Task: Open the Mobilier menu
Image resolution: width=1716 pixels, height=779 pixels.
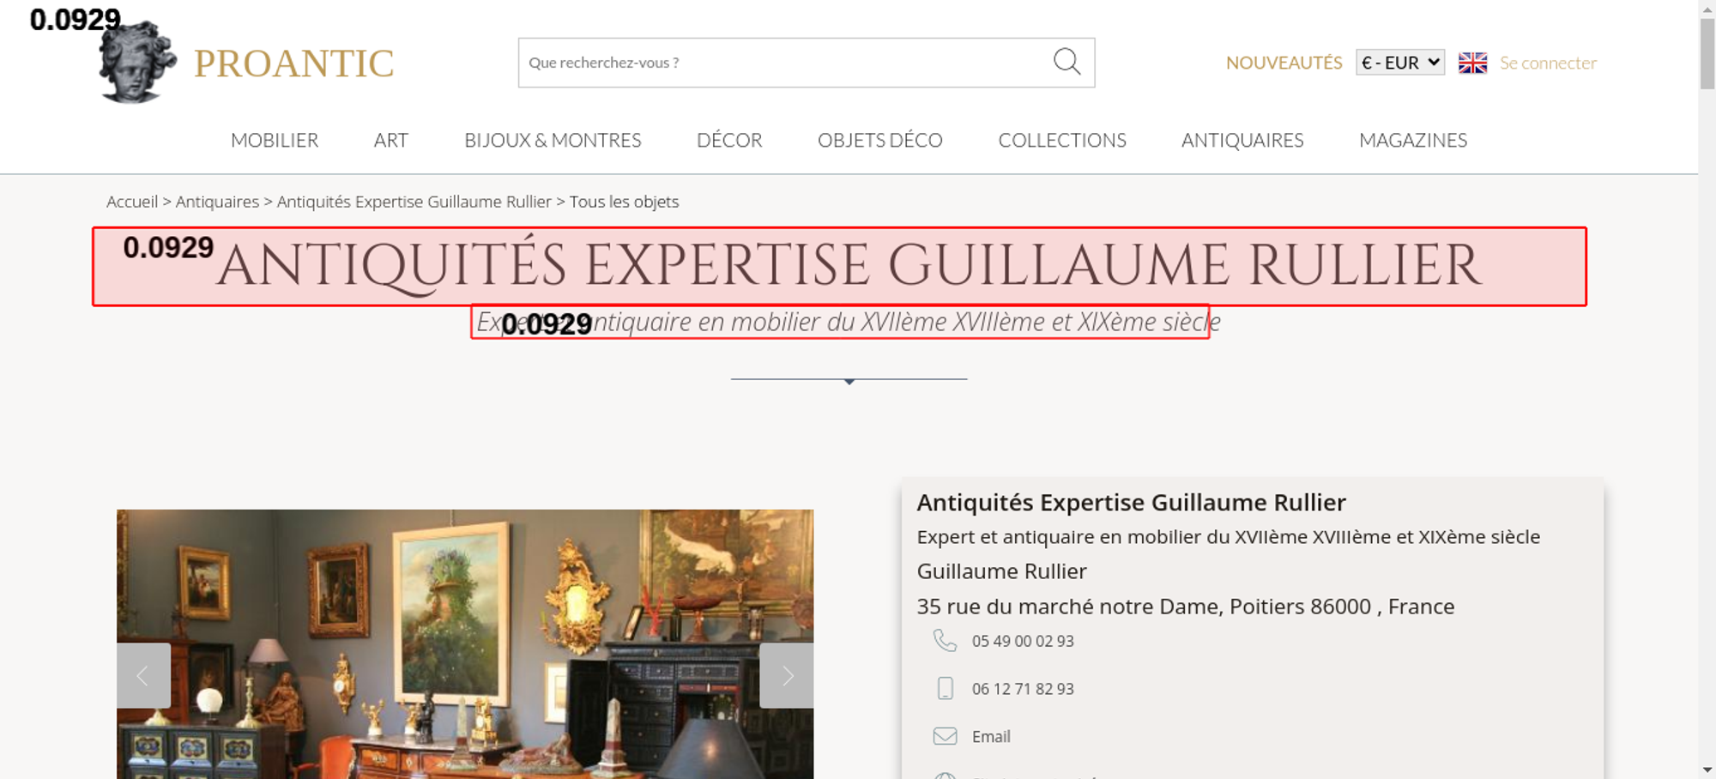Action: [275, 141]
